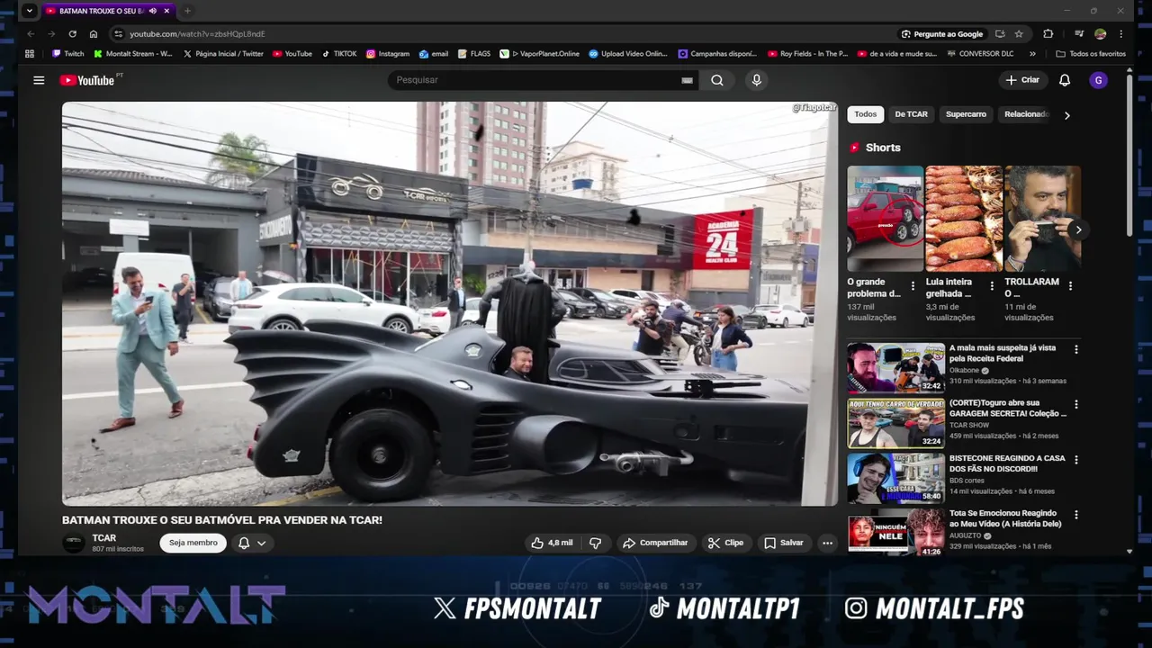Open the browser extensions puzzle icon
Screen dimensions: 1152x648
click(x=1048, y=34)
